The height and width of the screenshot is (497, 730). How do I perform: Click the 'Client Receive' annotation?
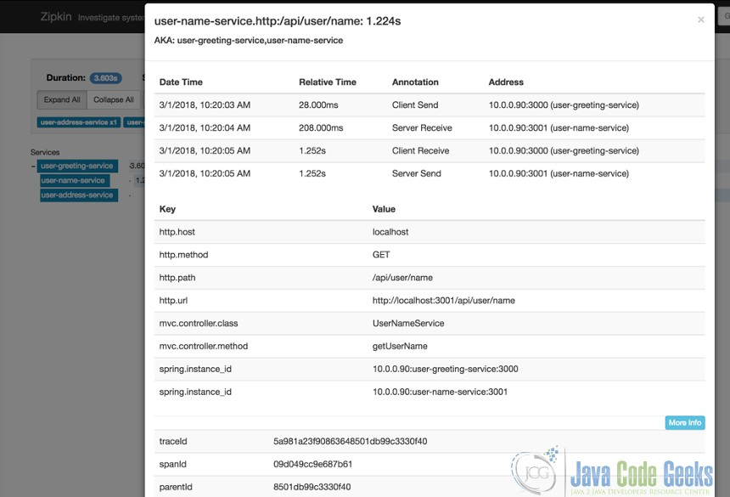click(x=420, y=150)
